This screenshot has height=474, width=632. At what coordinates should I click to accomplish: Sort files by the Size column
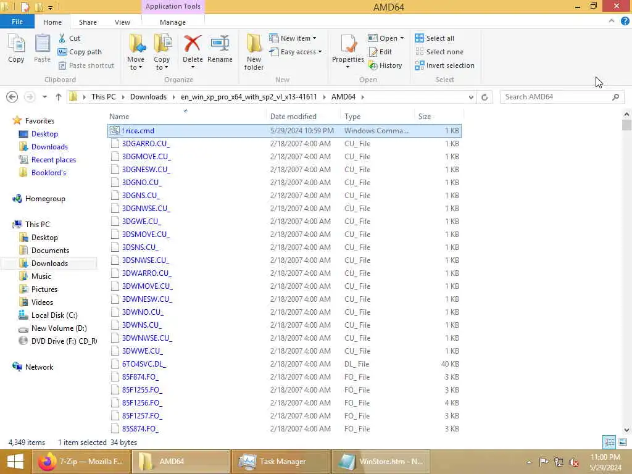click(439, 117)
